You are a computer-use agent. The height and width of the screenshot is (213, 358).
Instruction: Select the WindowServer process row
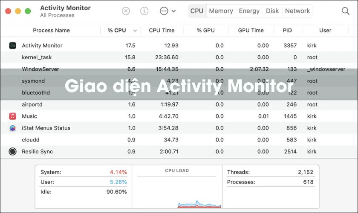tap(179, 69)
